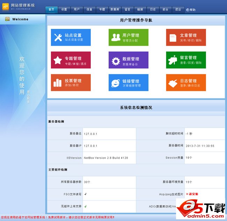Viewport: 227px width, 221px height.
Task: Switch to the 信息 tab
Action: coord(89,9)
